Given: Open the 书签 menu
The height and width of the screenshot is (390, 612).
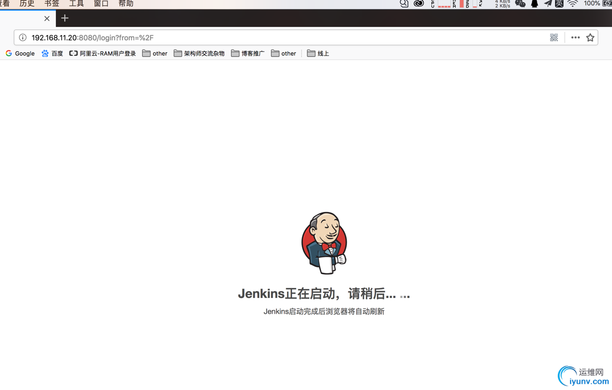Looking at the screenshot, I should pyautogui.click(x=52, y=4).
